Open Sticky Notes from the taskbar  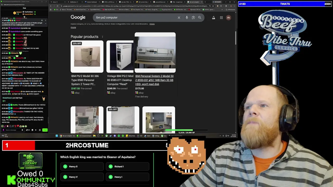(131, 136)
